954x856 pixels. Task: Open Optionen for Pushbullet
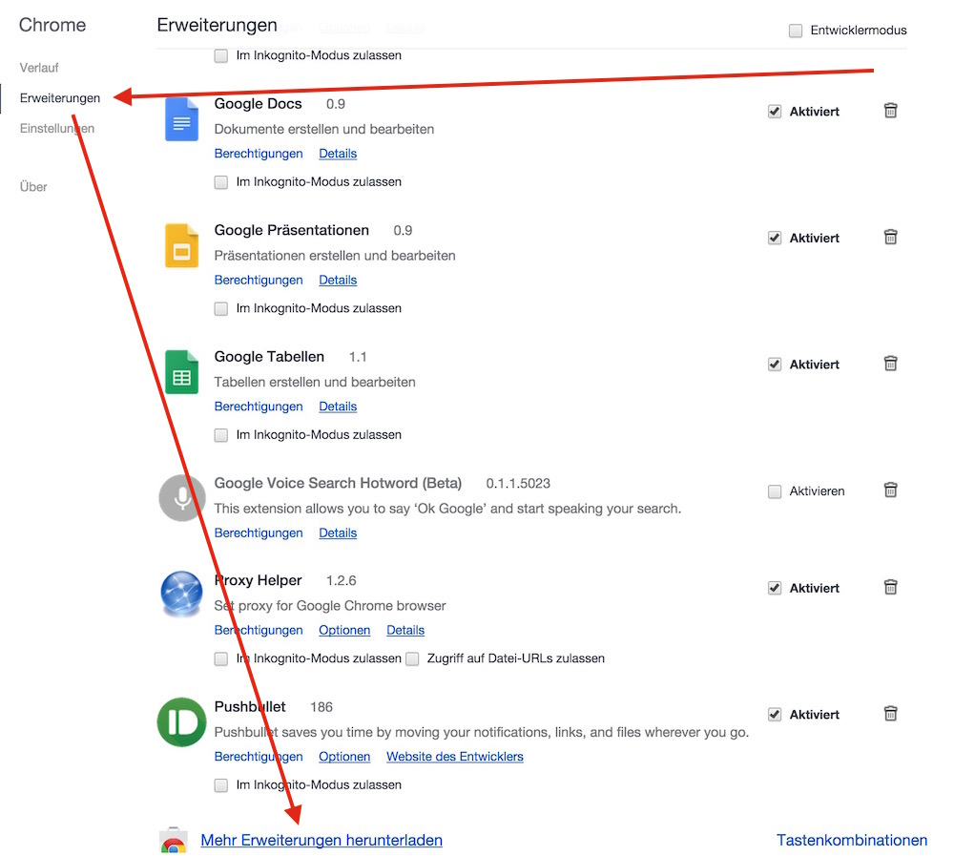click(344, 756)
